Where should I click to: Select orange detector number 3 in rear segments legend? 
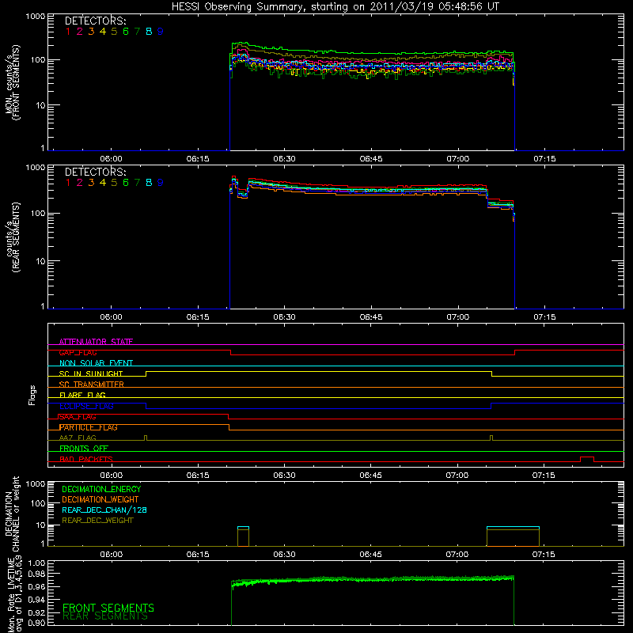pyautogui.click(x=91, y=183)
